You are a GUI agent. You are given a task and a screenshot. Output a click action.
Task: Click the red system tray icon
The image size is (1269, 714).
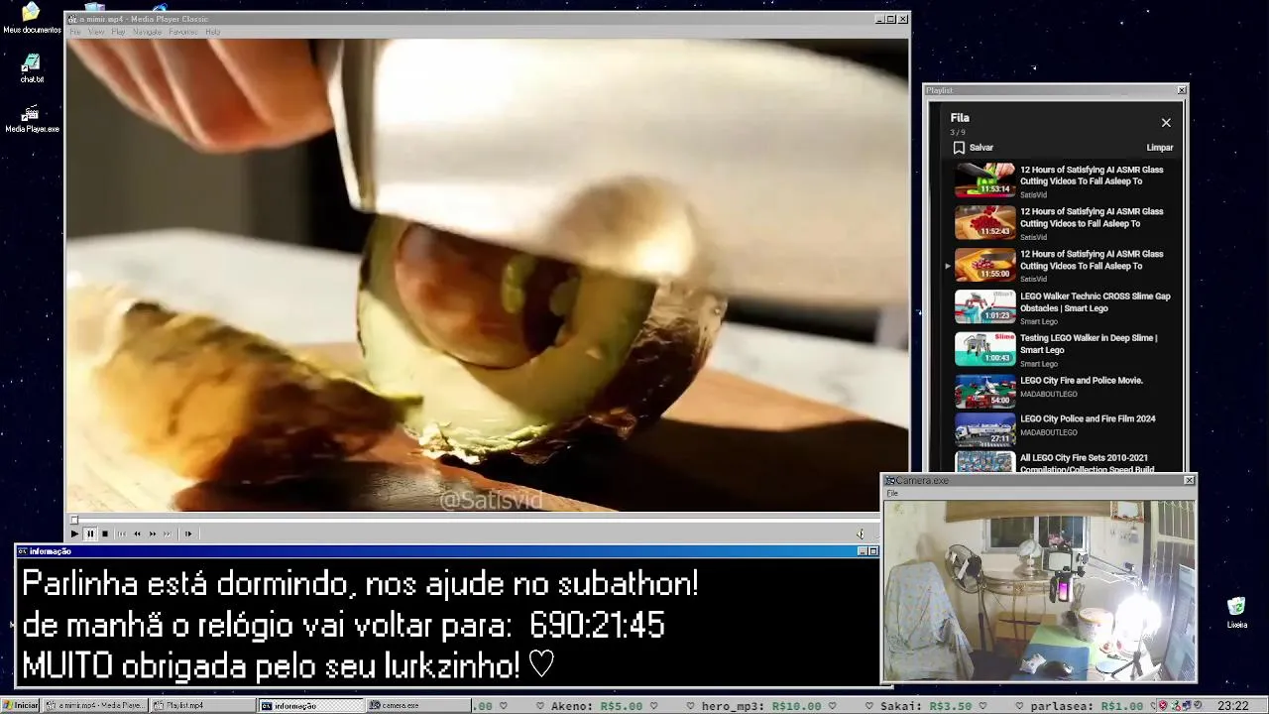[1164, 706]
